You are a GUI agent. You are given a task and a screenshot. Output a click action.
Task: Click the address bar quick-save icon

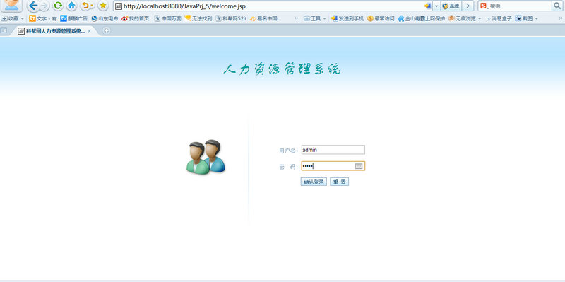click(428, 6)
